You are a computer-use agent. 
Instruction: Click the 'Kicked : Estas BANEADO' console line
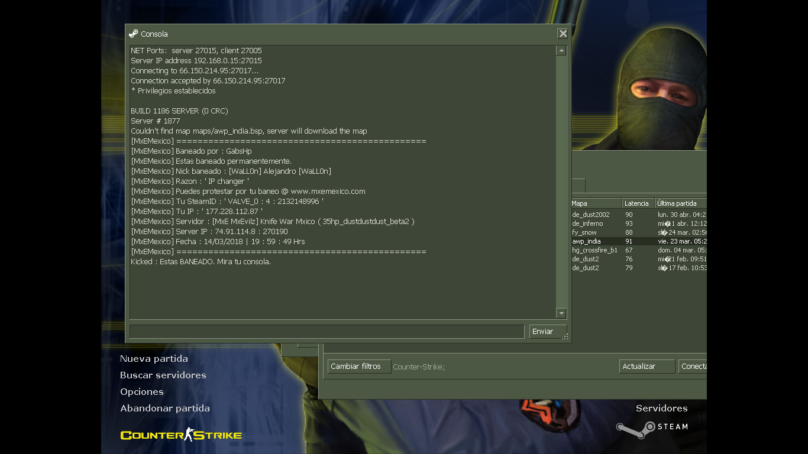click(x=201, y=262)
